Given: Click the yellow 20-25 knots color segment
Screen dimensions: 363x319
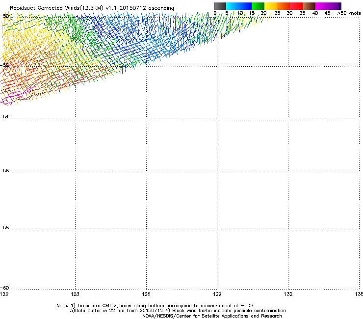Looking at the screenshot, I should click(x=271, y=6).
